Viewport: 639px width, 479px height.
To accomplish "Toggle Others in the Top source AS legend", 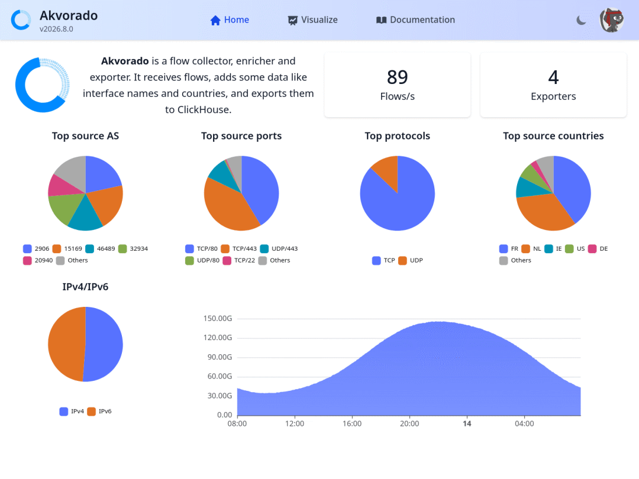I will 72,260.
